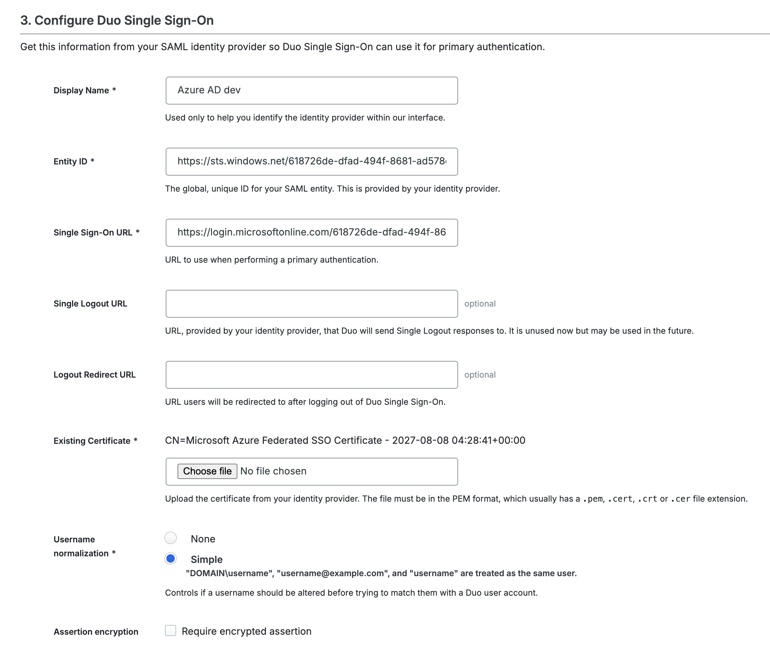Click the empty Single Logout URL field
This screenshot has height=657, width=770.
pos(312,303)
